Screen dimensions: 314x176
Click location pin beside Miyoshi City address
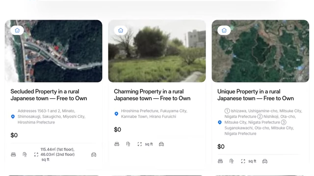tap(13, 116)
